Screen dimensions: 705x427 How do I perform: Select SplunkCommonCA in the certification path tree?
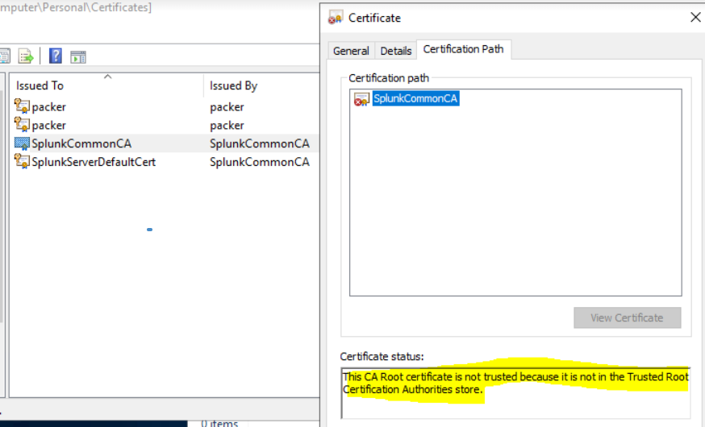[x=415, y=98]
